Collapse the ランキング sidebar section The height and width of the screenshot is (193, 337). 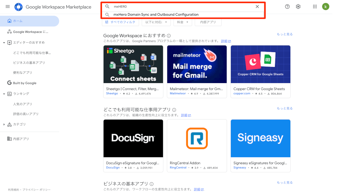tap(4, 94)
